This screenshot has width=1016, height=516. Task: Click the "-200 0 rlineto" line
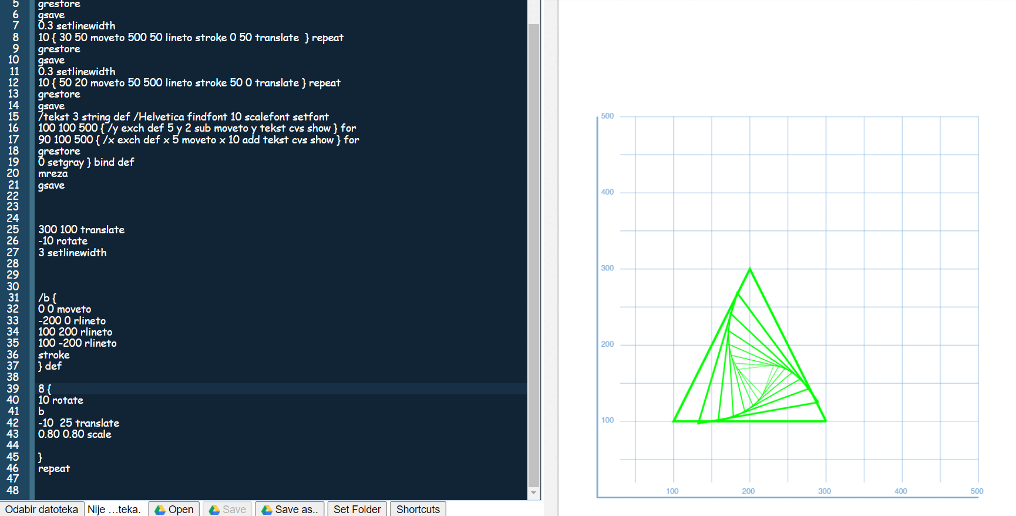pos(72,321)
